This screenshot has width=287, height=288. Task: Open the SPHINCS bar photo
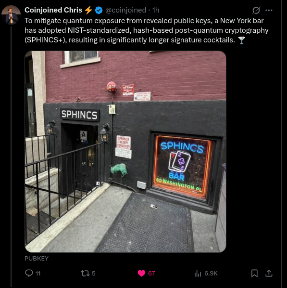pyautogui.click(x=125, y=152)
